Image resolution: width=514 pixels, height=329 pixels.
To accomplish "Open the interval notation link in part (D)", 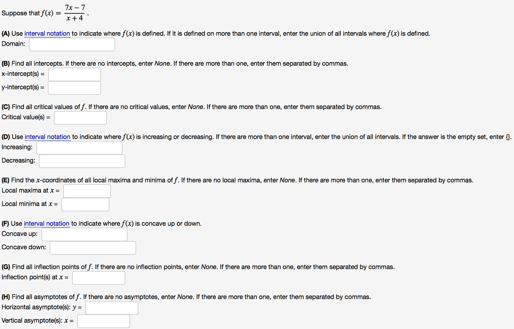I will 47,137.
